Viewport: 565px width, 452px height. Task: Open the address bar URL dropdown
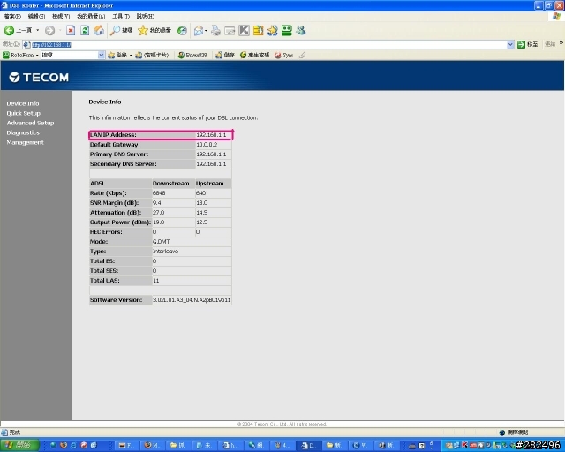[510, 45]
